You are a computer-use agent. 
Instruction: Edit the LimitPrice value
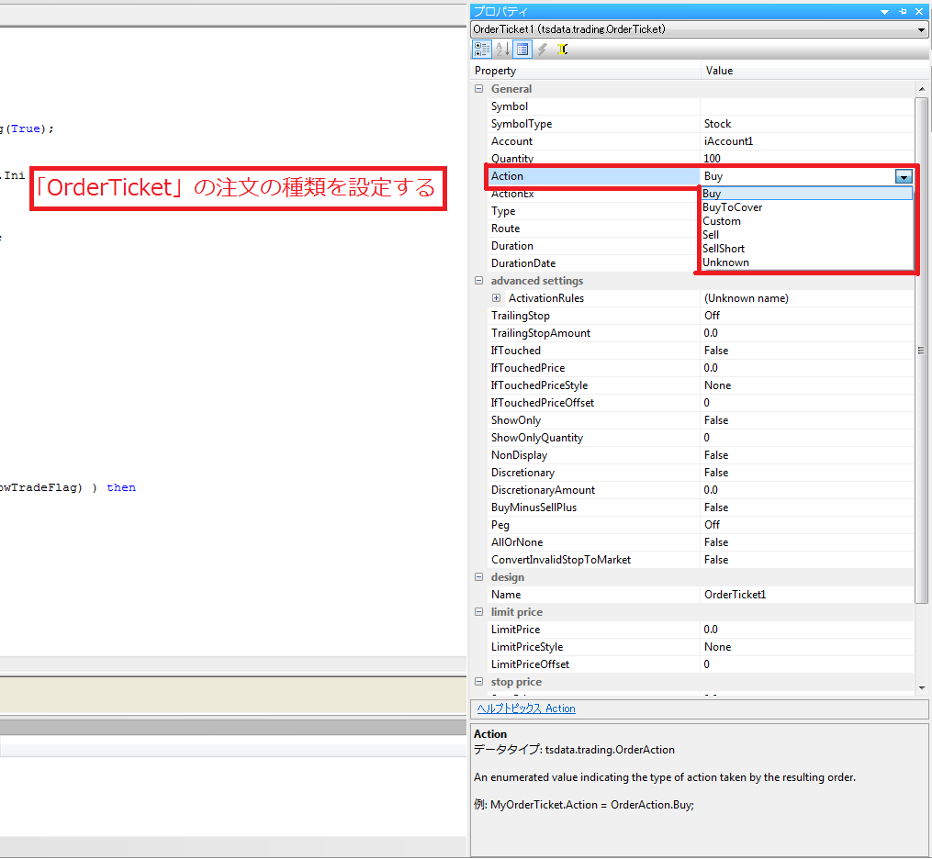tap(807, 629)
